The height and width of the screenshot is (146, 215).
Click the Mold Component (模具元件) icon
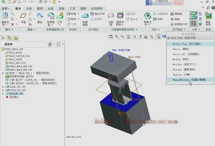click(148, 15)
